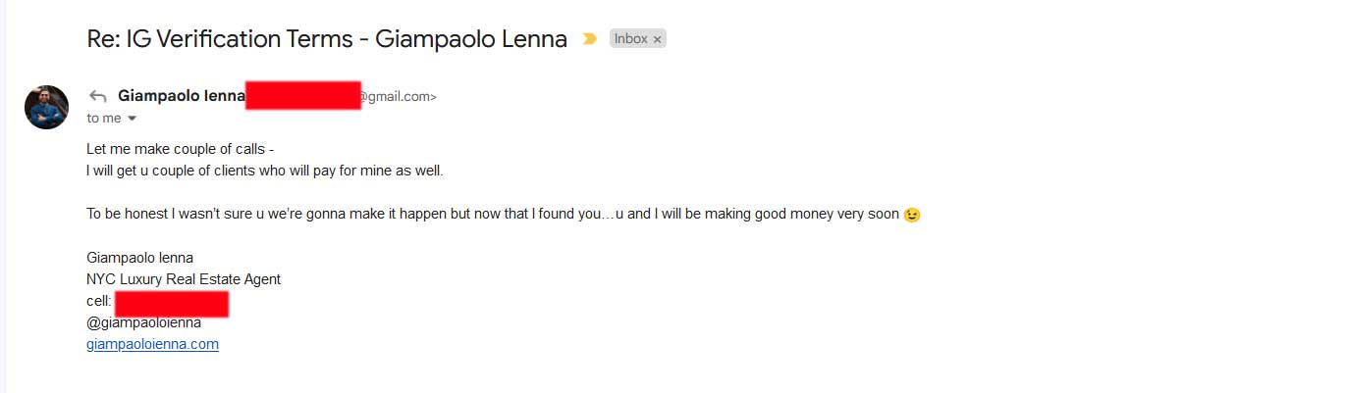Click the 'cell:' label in signature
The width and height of the screenshot is (1345, 393).
click(x=99, y=301)
